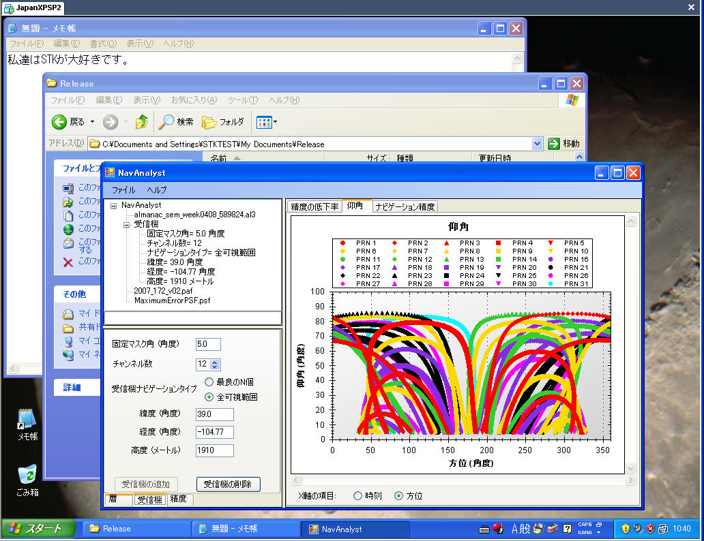The image size is (704, 541).
Task: Collapse the NavAnalyst root tree node
Action: pyautogui.click(x=114, y=206)
